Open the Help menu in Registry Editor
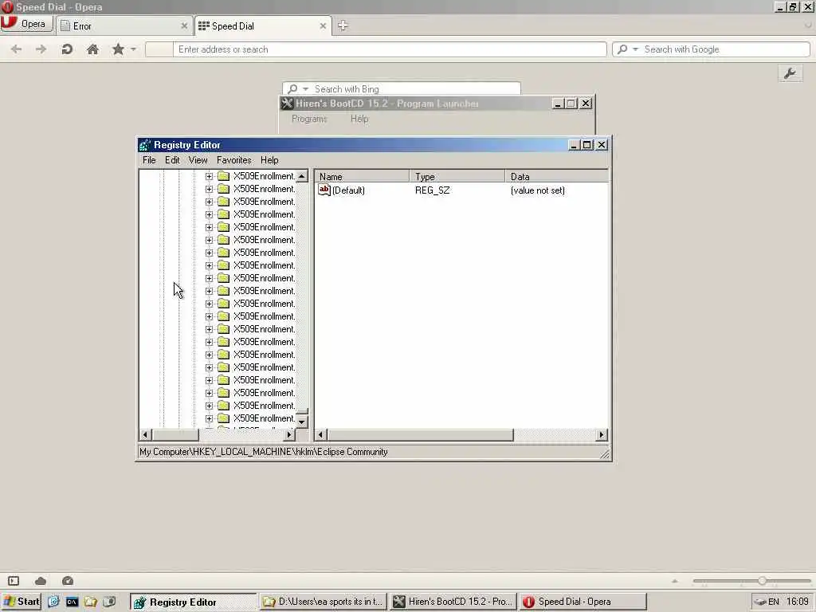The width and height of the screenshot is (816, 612). [269, 160]
